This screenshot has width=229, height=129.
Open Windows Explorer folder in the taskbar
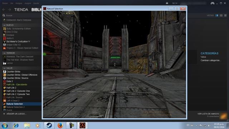coord(27,125)
